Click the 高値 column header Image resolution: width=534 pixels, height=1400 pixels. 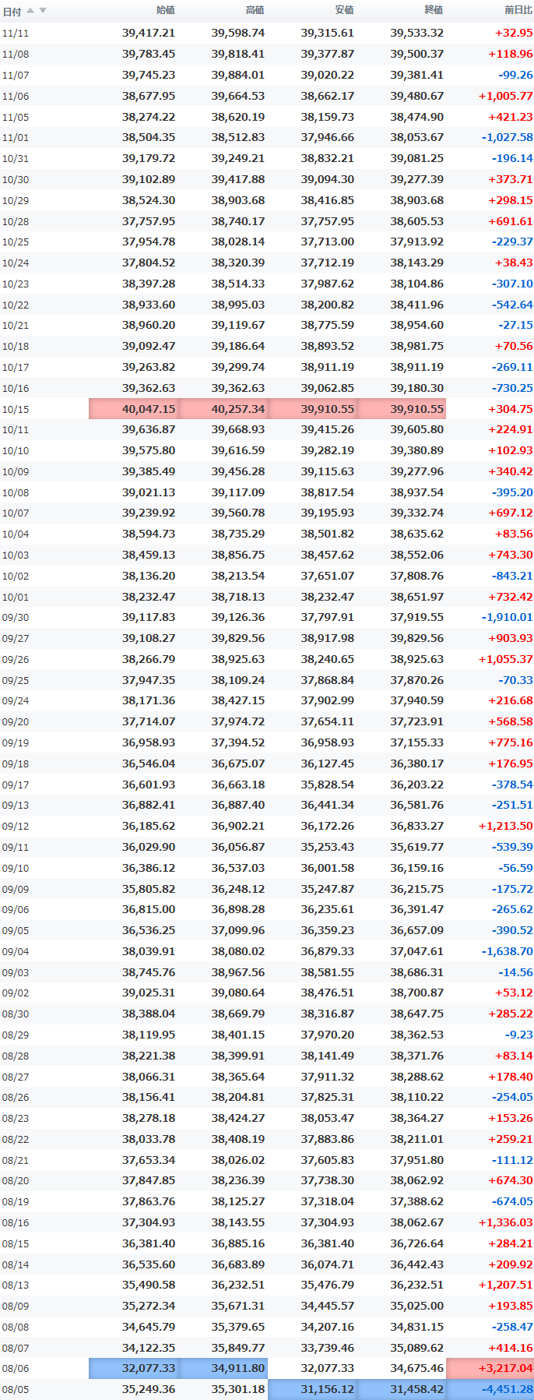(255, 10)
